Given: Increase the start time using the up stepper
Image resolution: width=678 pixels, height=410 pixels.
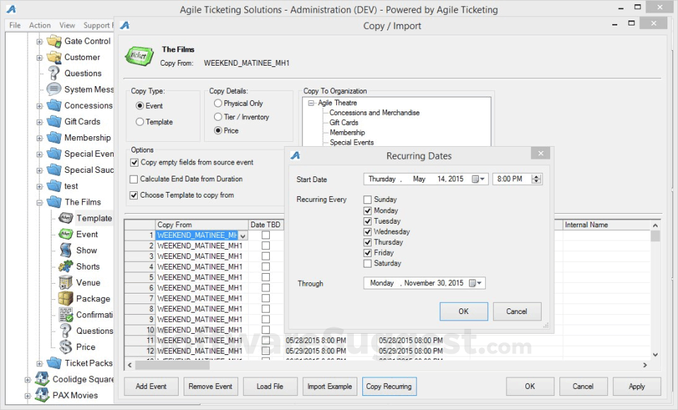Looking at the screenshot, I should tap(535, 176).
